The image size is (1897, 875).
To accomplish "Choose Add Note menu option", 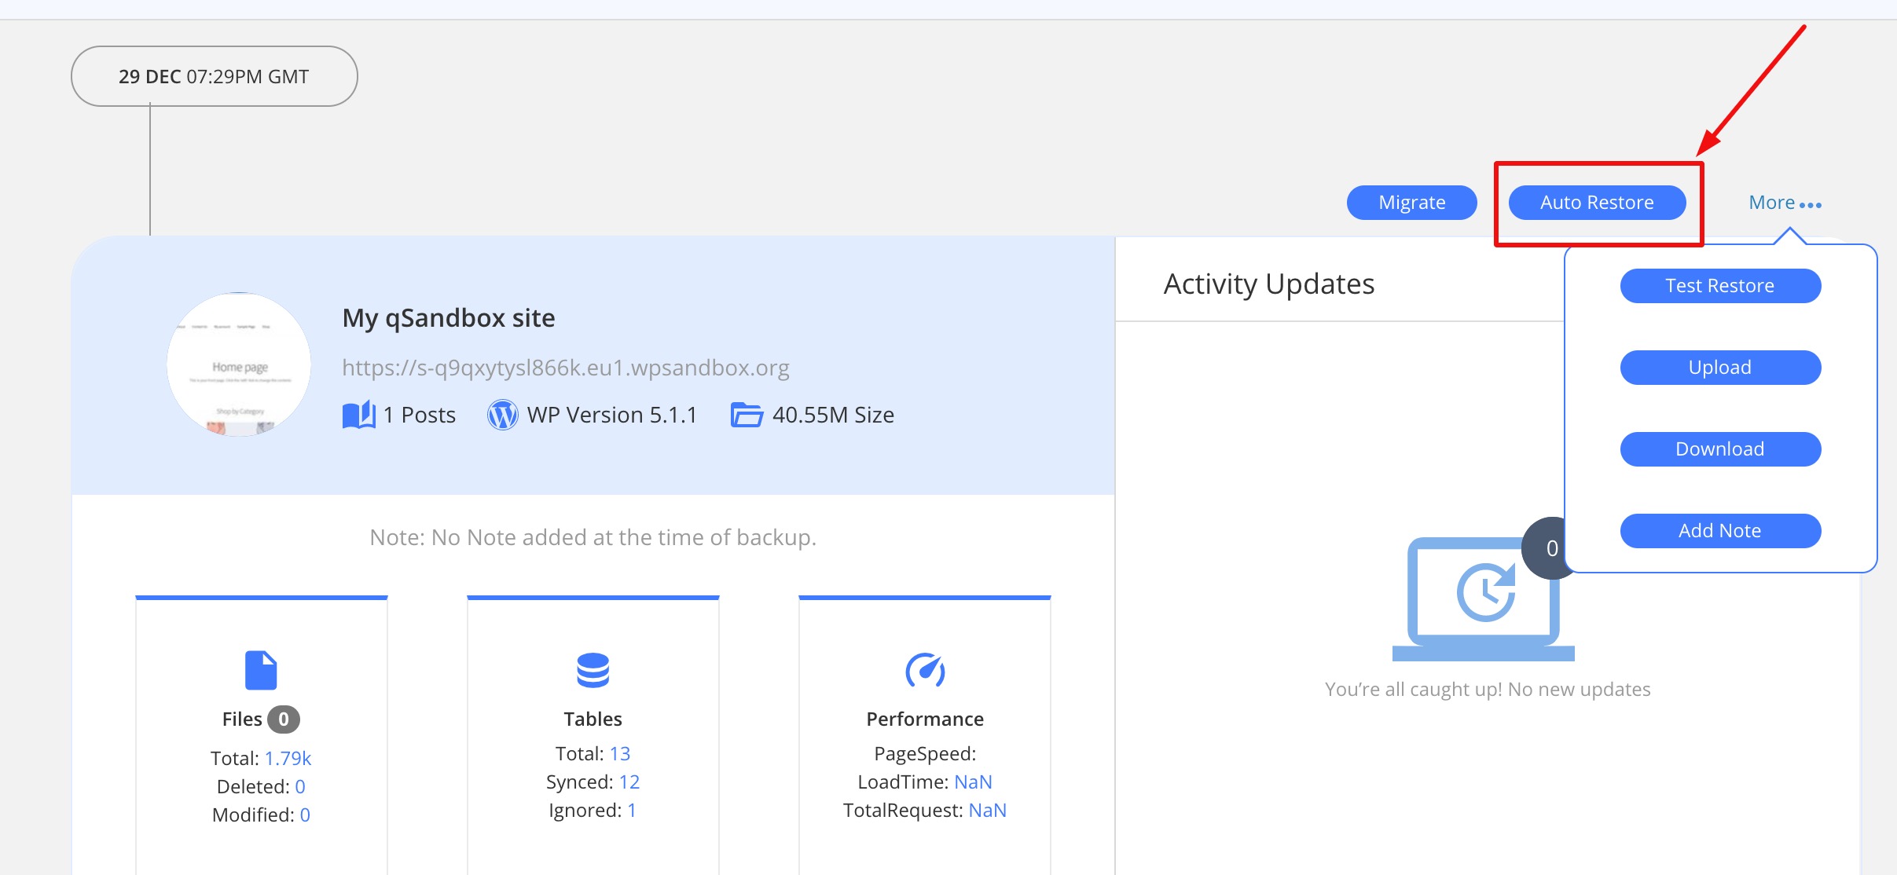I will (1719, 531).
